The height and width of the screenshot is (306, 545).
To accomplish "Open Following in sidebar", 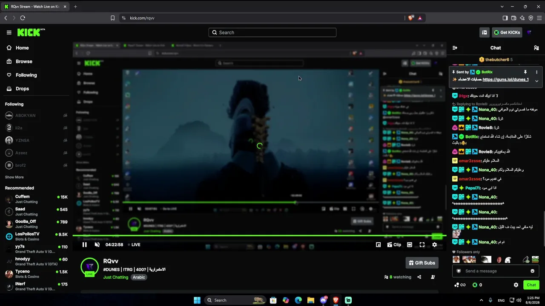I will (22, 75).
